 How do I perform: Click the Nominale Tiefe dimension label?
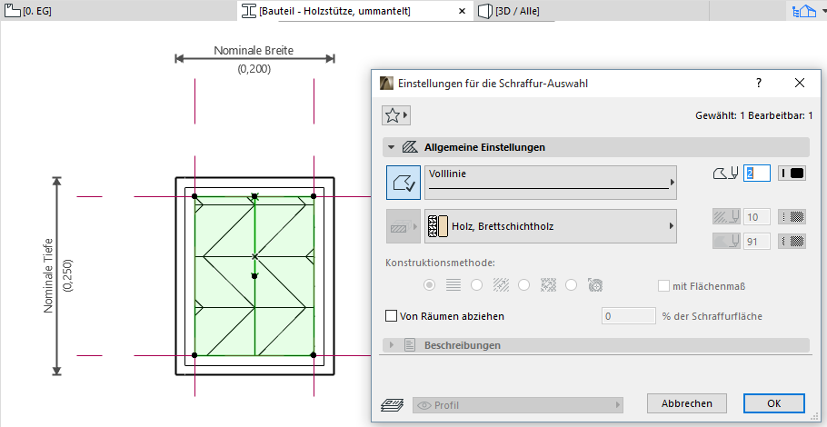coord(49,275)
